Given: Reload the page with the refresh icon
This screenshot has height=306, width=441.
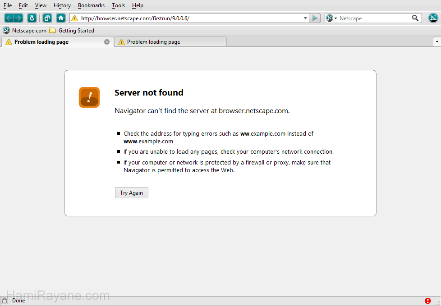Looking at the screenshot, I should coord(32,18).
